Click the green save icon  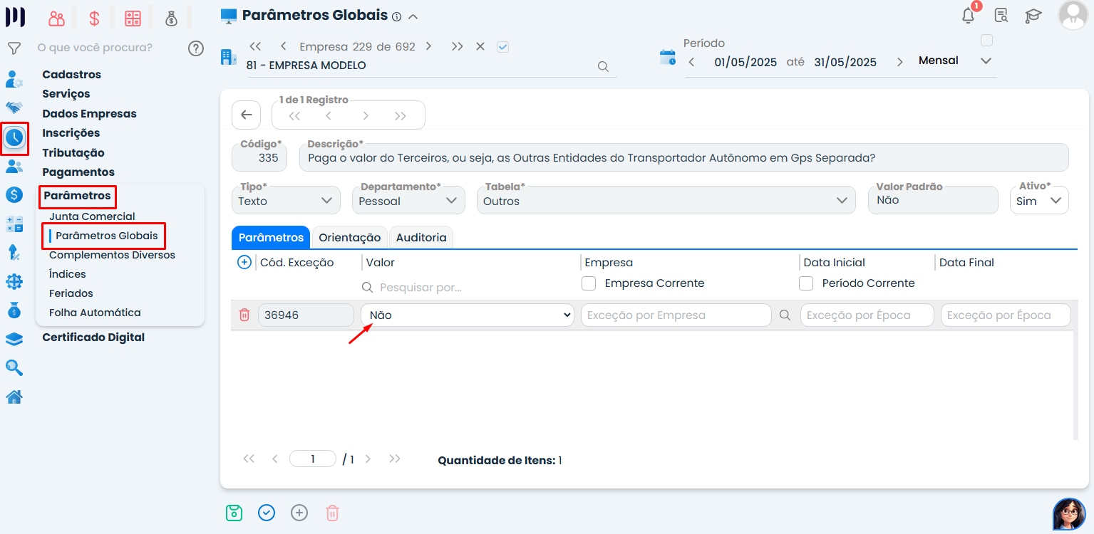pos(234,513)
